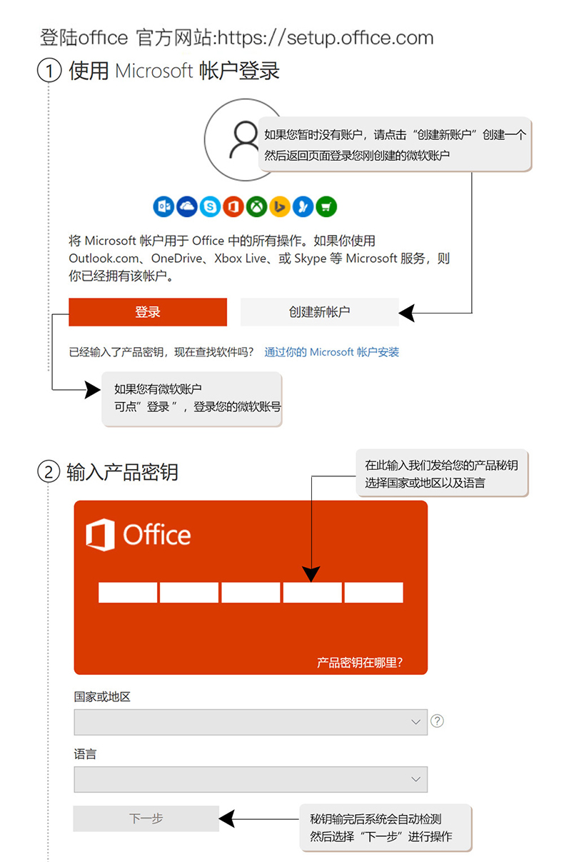Click the yellow Bing icon
564x862 pixels.
click(x=280, y=206)
